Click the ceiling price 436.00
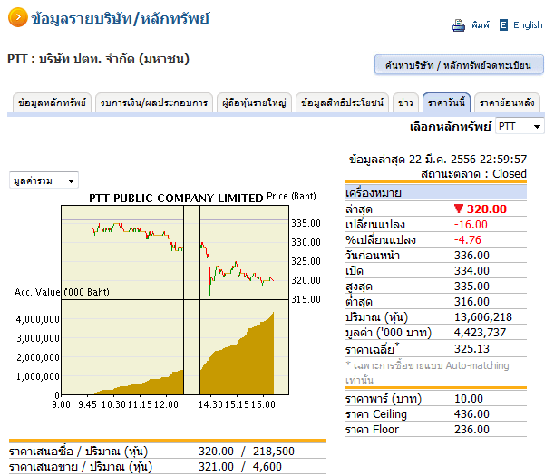The image size is (554, 476). coord(471,414)
